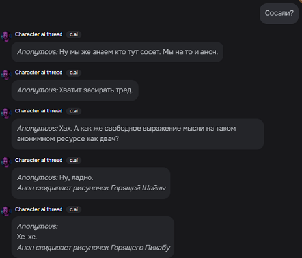
Task: Select the avatar above the 'Ну, ладно.' message
Action: [x=6, y=162]
